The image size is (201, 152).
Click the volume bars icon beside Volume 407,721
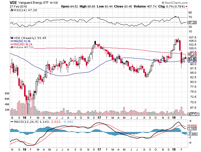(12, 47)
